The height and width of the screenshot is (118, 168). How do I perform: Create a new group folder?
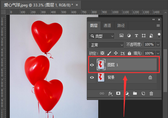[135, 93]
